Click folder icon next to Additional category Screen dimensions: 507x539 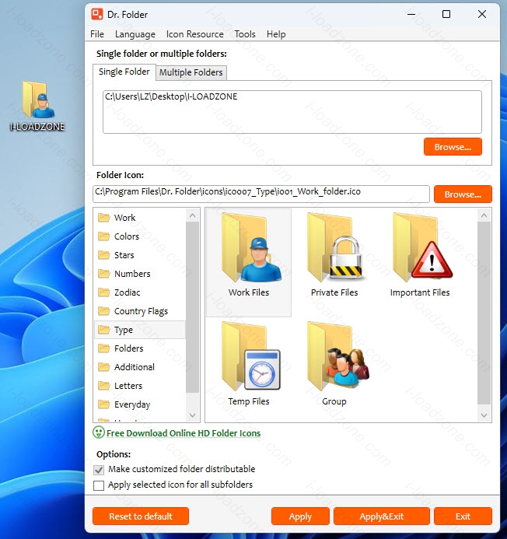tap(103, 367)
